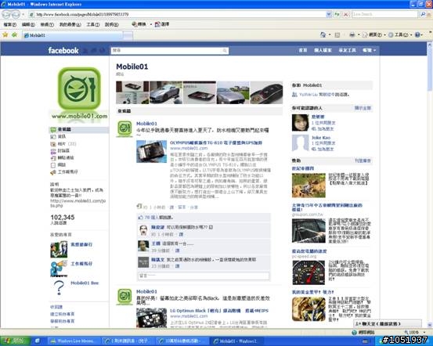Select the Discussions item in left sidebar
The height and width of the screenshot is (346, 433).
click(x=60, y=151)
